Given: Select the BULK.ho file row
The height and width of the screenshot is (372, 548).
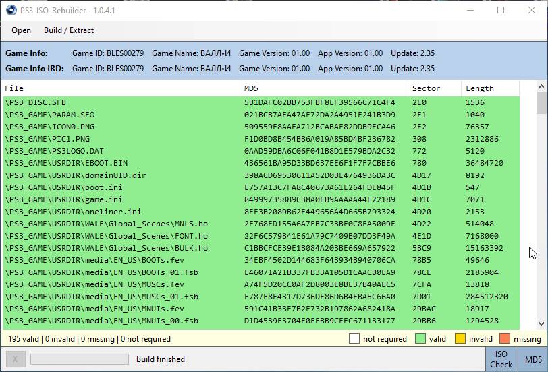Looking at the screenshot, I should 261,248.
